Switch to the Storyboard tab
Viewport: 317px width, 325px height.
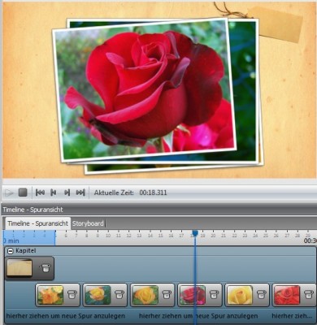click(x=88, y=223)
